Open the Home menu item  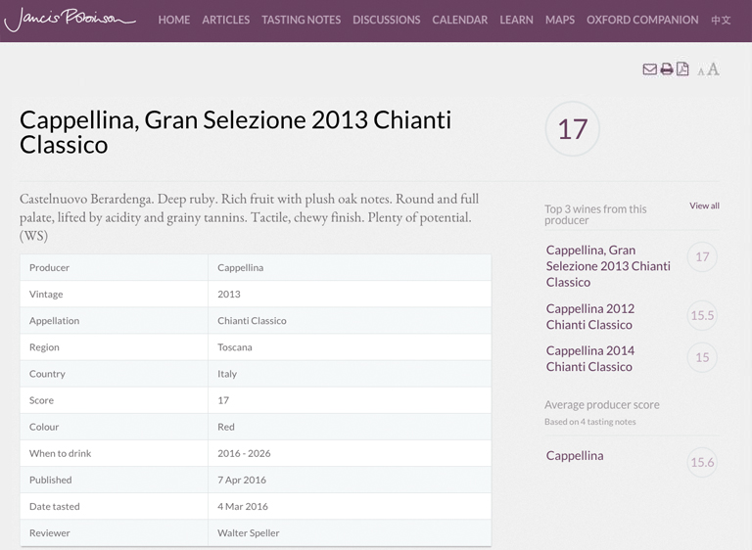pos(174,20)
